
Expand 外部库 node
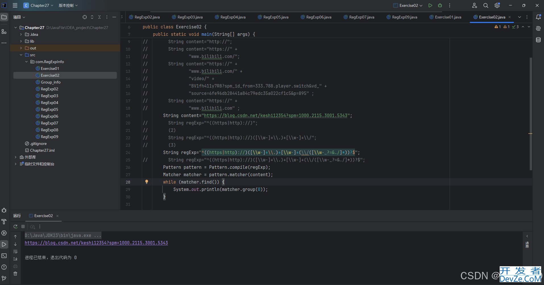(16, 157)
